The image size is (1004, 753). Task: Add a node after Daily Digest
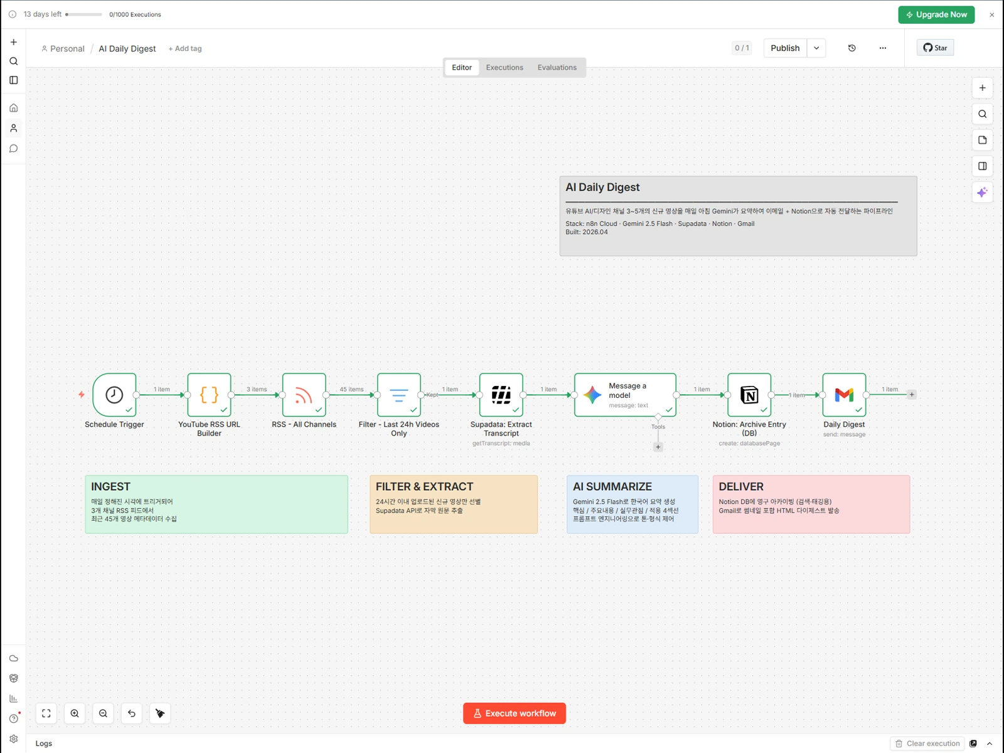(x=912, y=395)
